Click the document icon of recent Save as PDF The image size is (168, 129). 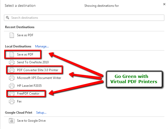(x=12, y=35)
